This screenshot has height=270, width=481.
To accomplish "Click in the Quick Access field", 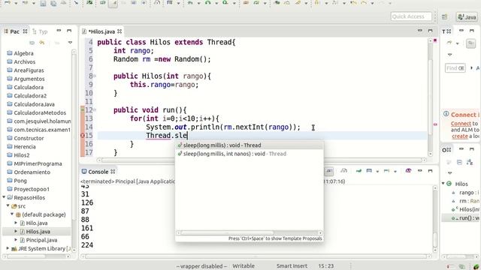I will coord(411,16).
